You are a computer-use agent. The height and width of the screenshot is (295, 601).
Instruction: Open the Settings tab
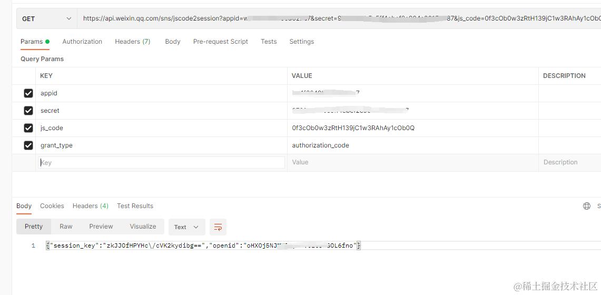pos(302,42)
